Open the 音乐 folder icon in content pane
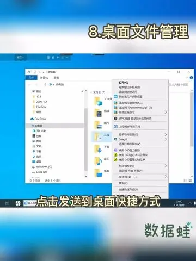 (98, 161)
